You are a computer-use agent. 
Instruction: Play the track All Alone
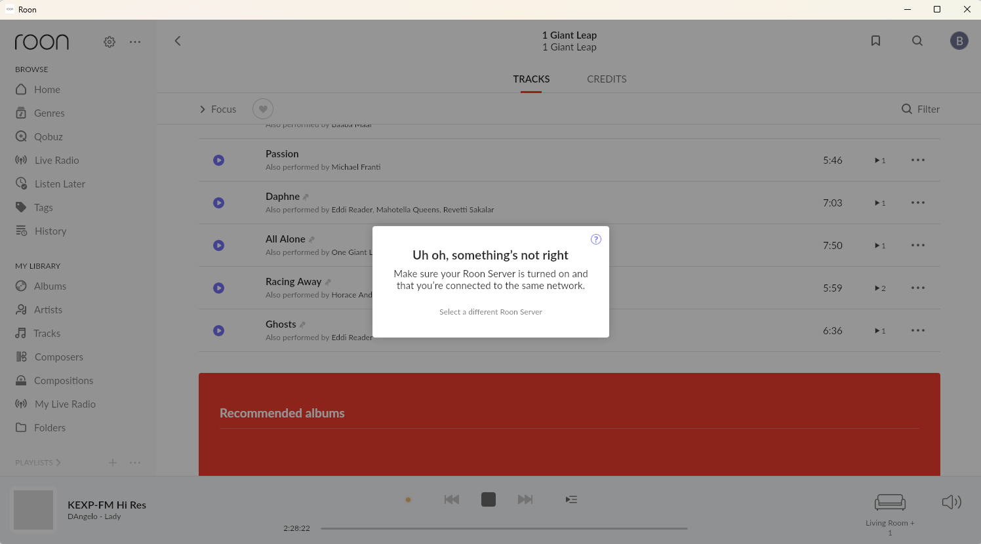219,246
